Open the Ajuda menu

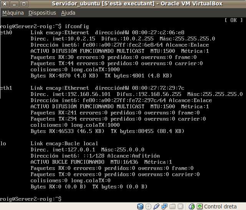68,13
